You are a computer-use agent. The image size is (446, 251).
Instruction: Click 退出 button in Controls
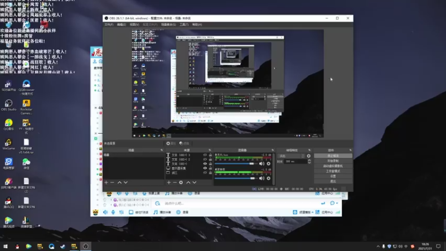pos(333,181)
